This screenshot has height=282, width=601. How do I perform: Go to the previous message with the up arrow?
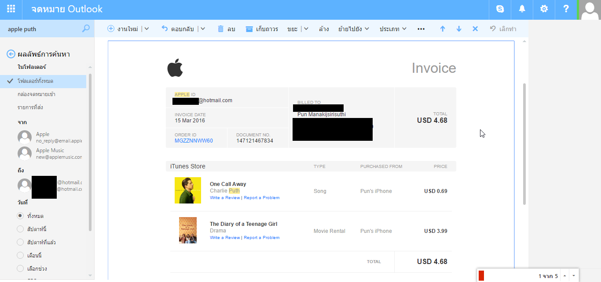pyautogui.click(x=443, y=29)
